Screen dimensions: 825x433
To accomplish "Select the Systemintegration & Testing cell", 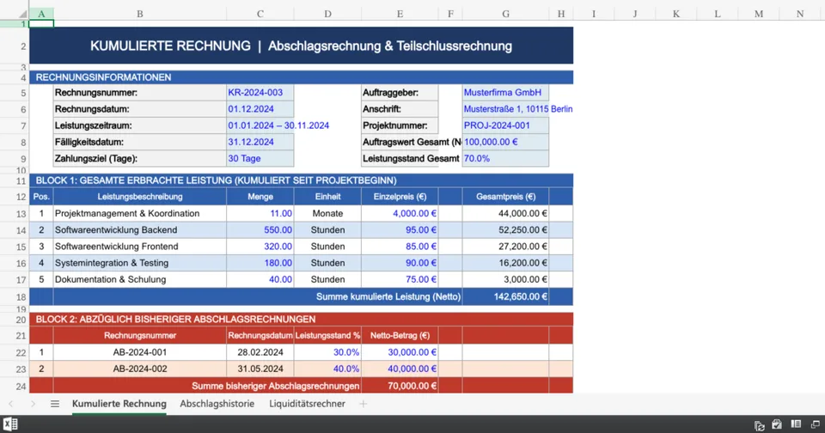I will (x=140, y=263).
